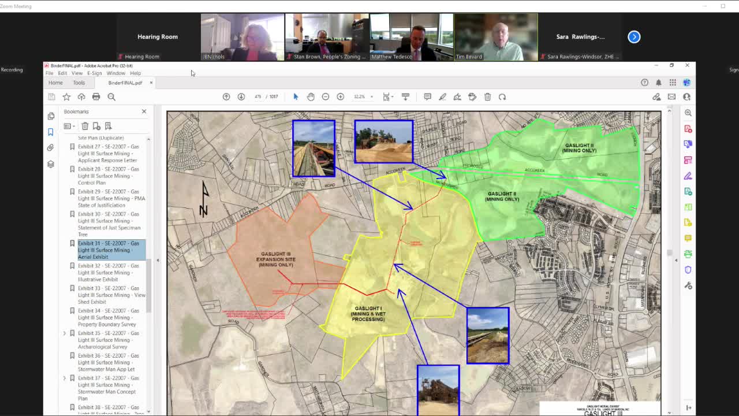Print the document using the printer icon
Screen dimensions: 739x416
pyautogui.click(x=96, y=97)
